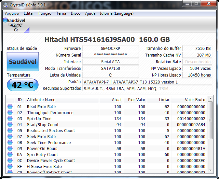The width and height of the screenshot is (219, 179).
Task: Select the Power-On Hours attribute name
Action: point(42,149)
